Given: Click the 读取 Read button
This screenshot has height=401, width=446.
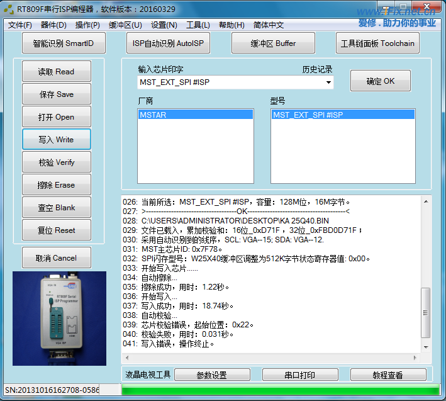Looking at the screenshot, I should tap(57, 72).
